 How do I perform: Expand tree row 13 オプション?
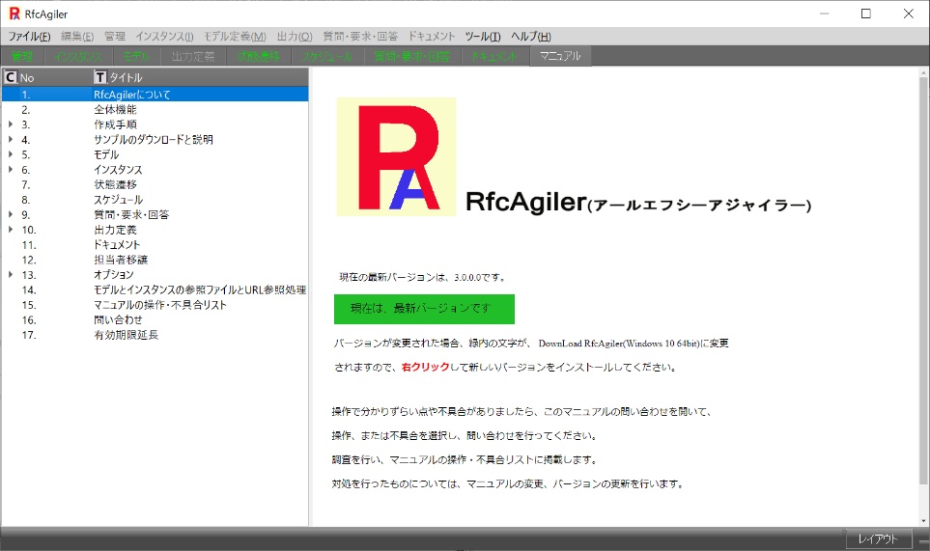[x=10, y=274]
